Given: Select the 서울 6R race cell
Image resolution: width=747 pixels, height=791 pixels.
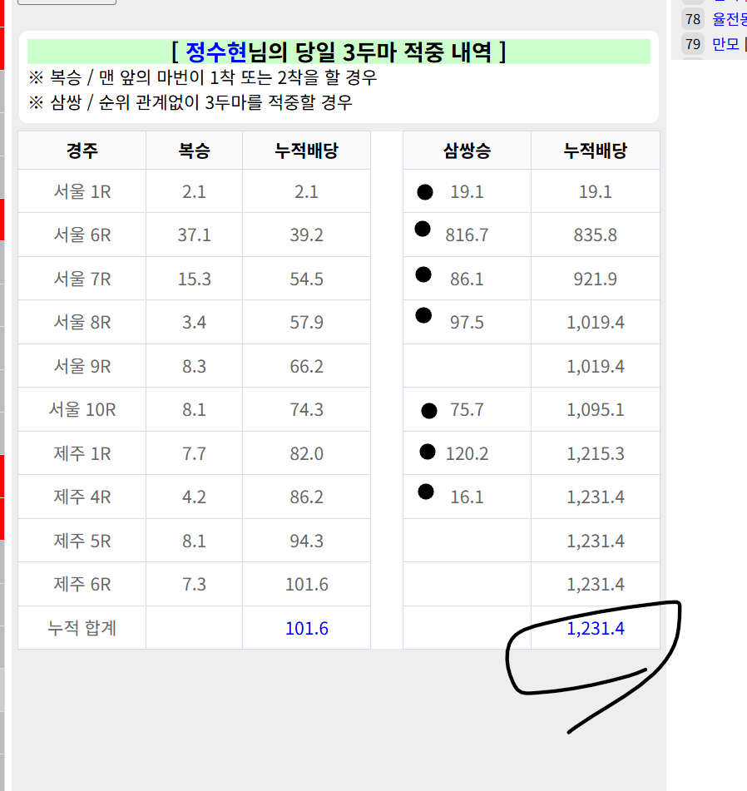Looking at the screenshot, I should 82,235.
